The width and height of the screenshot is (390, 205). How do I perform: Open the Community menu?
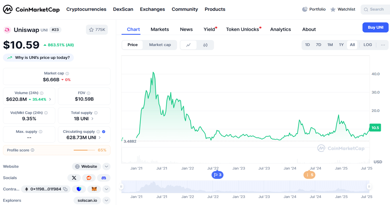185,9
